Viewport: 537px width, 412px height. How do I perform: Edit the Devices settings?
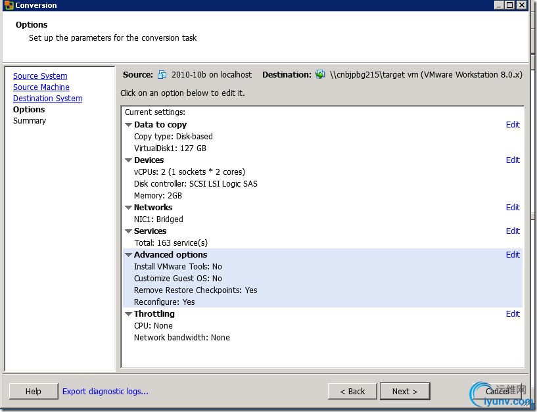point(513,160)
